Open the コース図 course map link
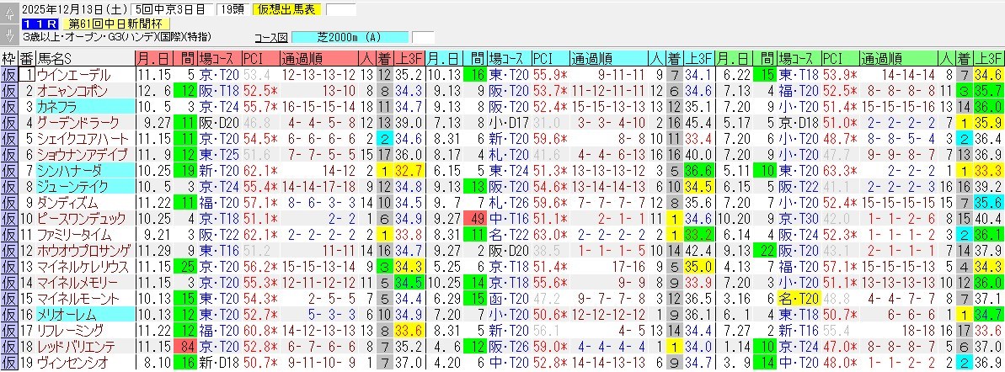 pyautogui.click(x=270, y=38)
